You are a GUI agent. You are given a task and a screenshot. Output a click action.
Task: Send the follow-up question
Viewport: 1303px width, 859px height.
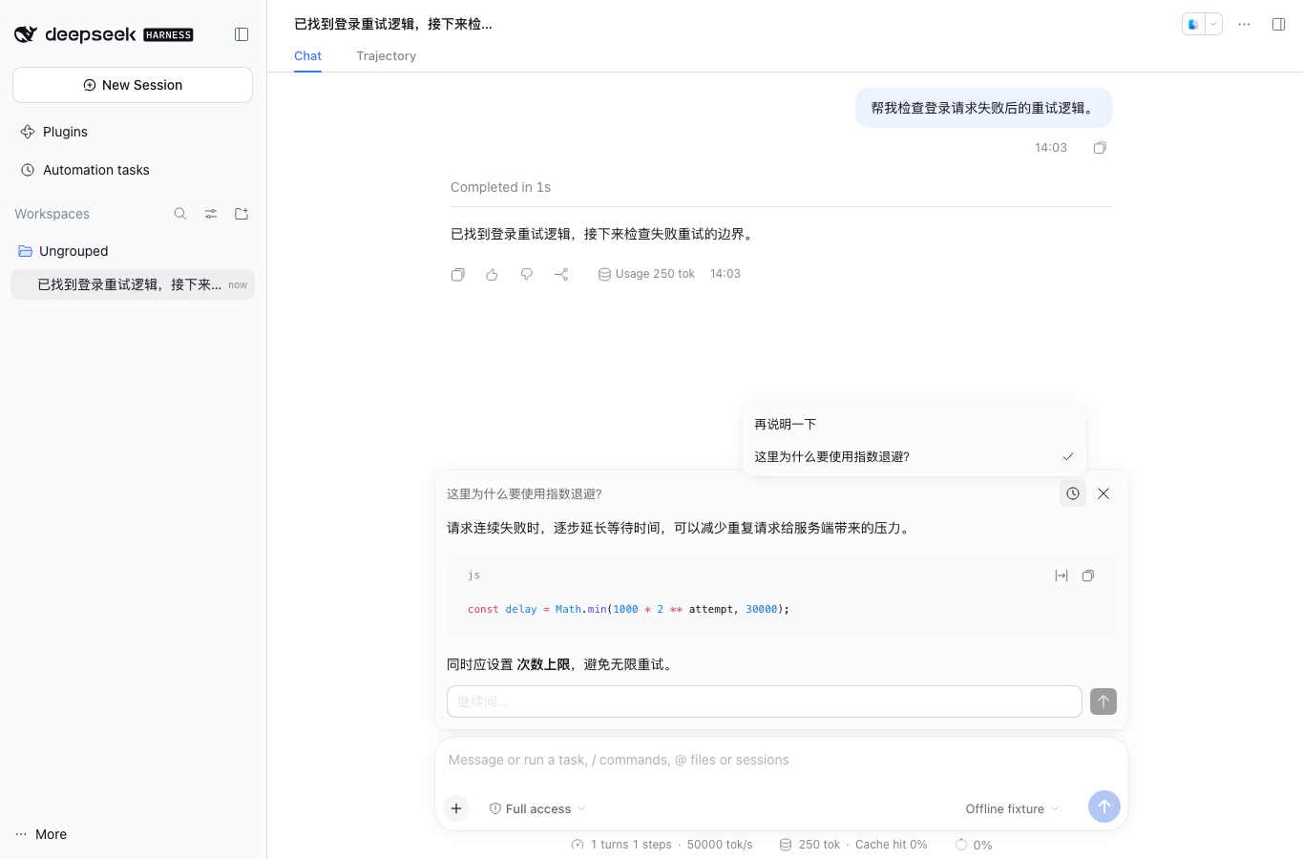click(1103, 702)
